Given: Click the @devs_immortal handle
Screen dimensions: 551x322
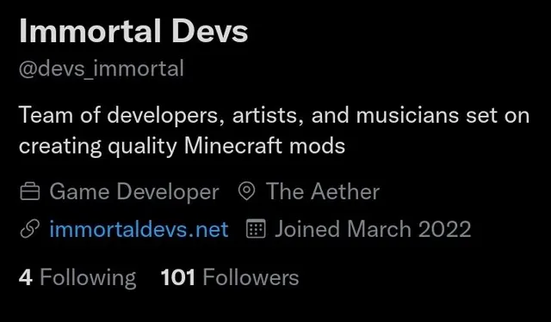Looking at the screenshot, I should 102,69.
